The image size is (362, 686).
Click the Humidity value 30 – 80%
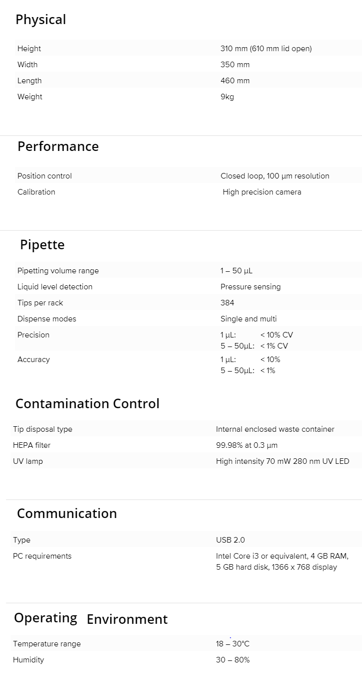pos(233,660)
